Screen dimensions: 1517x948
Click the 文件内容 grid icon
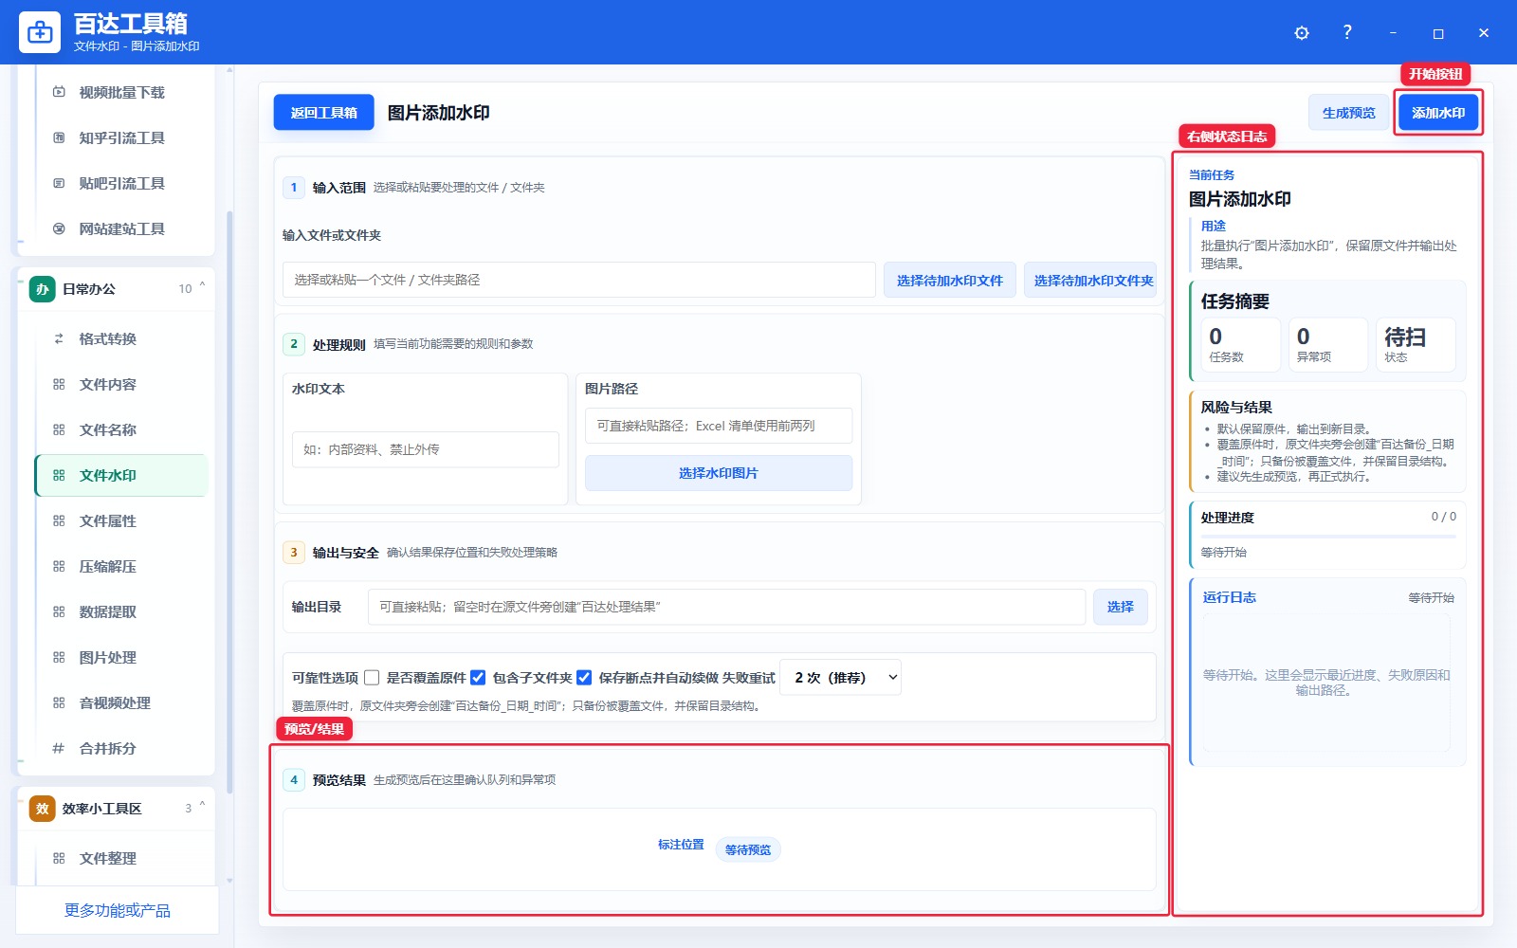pos(59,384)
